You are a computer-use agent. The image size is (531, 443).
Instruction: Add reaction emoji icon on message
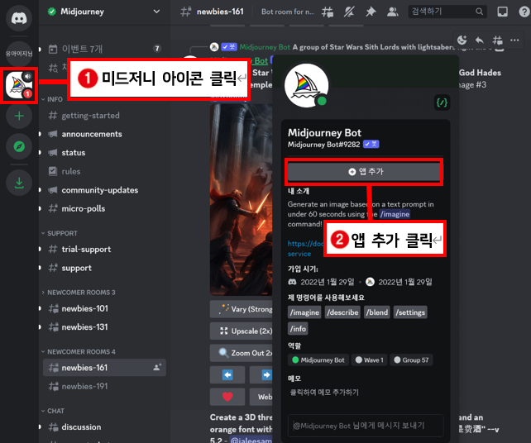pos(462,40)
